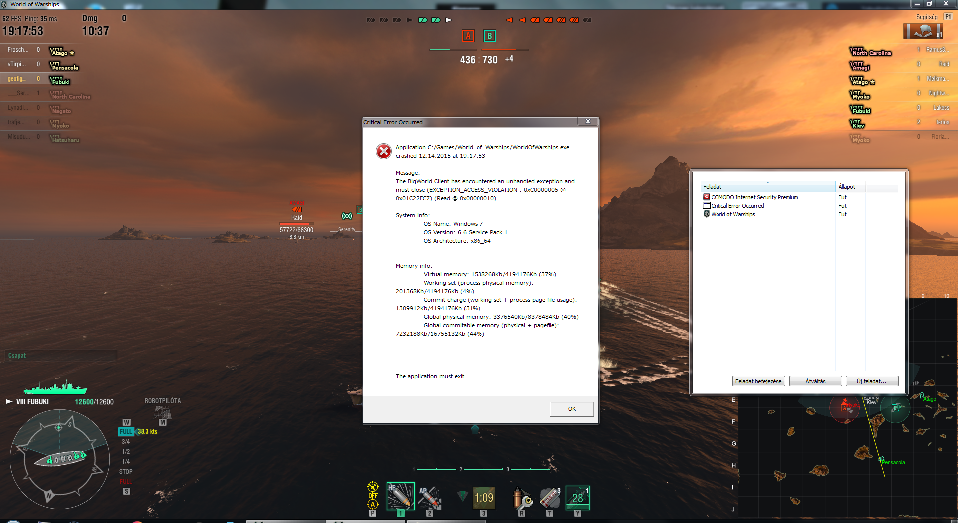The width and height of the screenshot is (958, 523).
Task: Click the battle timer 10:37
Action: (x=95, y=31)
